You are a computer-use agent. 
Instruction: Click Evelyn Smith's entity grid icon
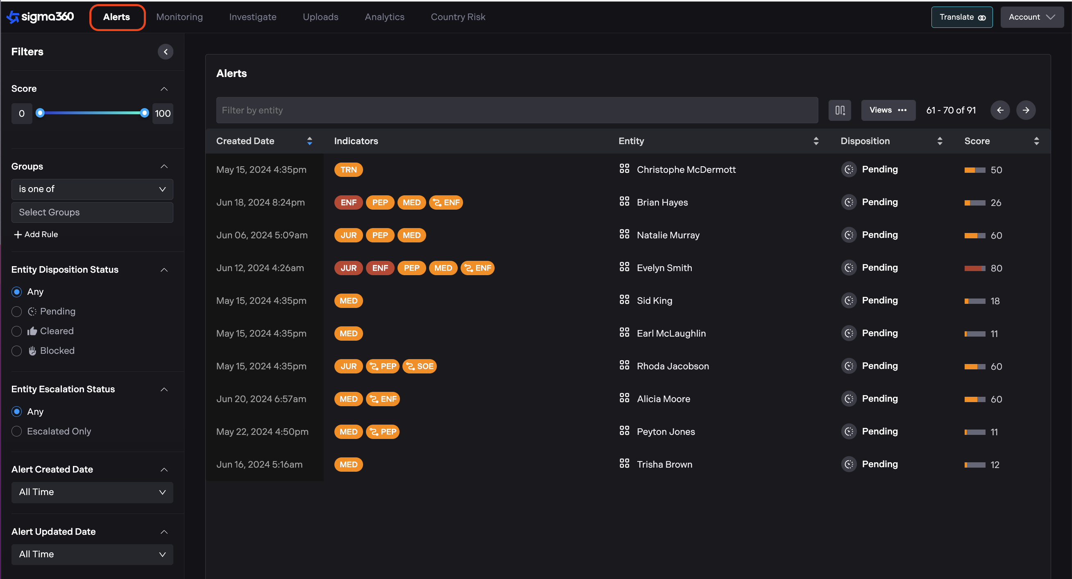(624, 267)
